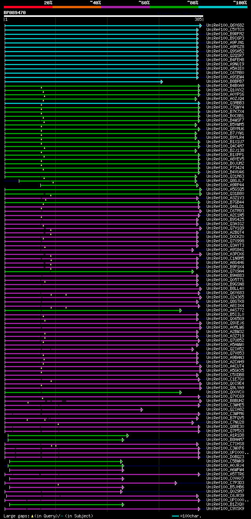The width and height of the screenshot is (251, 519).
Task: Open hit UniRef100_B9RFM2
Action: point(226,34)
